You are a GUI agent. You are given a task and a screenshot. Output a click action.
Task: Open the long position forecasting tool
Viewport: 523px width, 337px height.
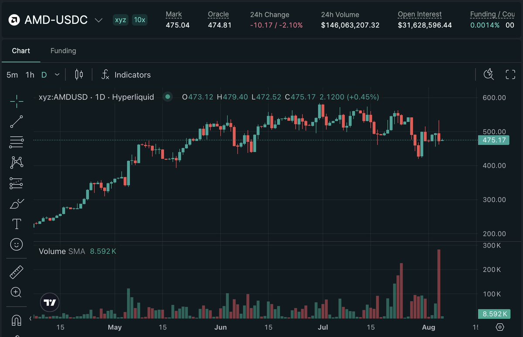point(16,183)
